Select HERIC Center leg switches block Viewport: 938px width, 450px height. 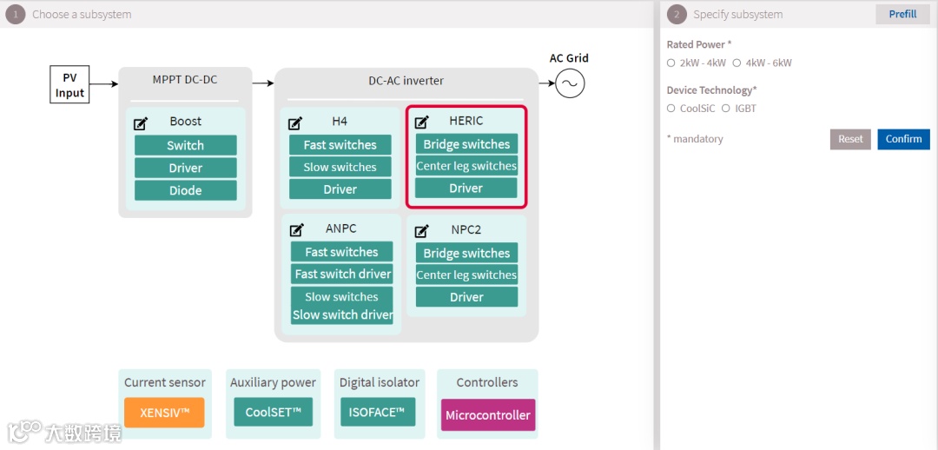coord(466,166)
